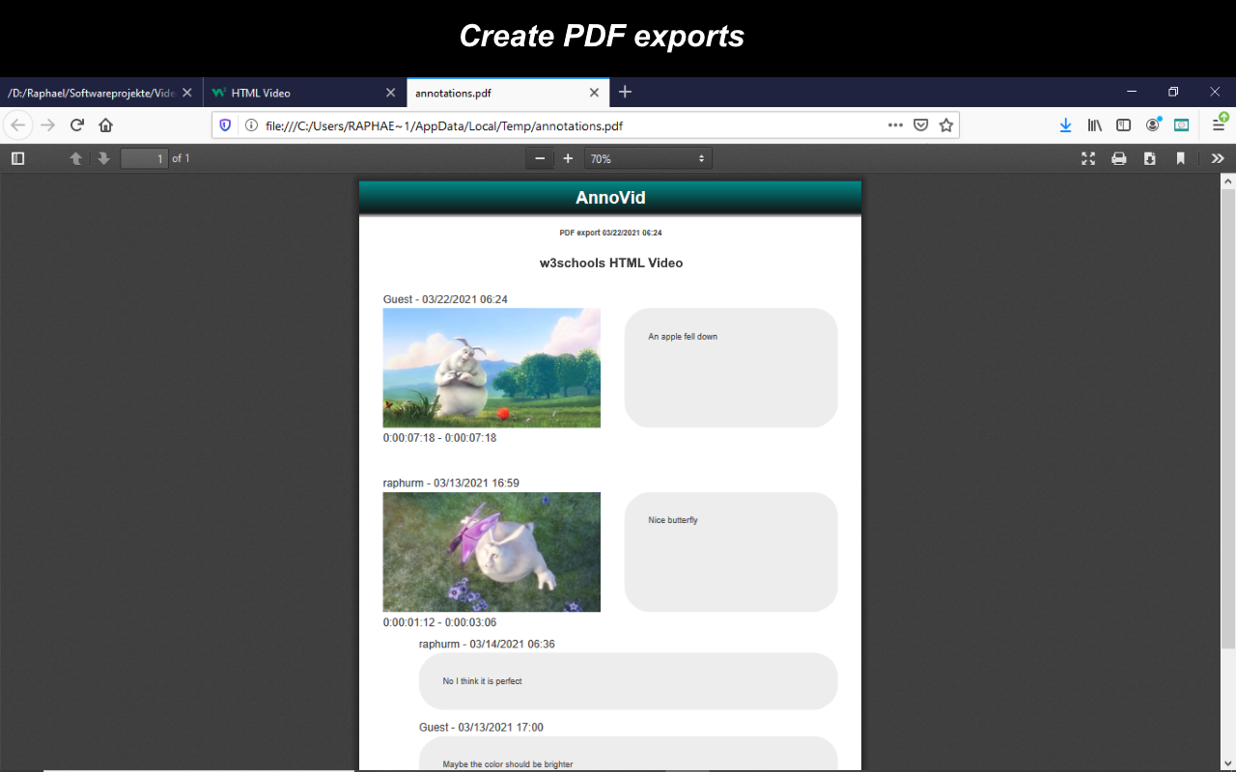Save page to Pocket

pyautogui.click(x=921, y=125)
